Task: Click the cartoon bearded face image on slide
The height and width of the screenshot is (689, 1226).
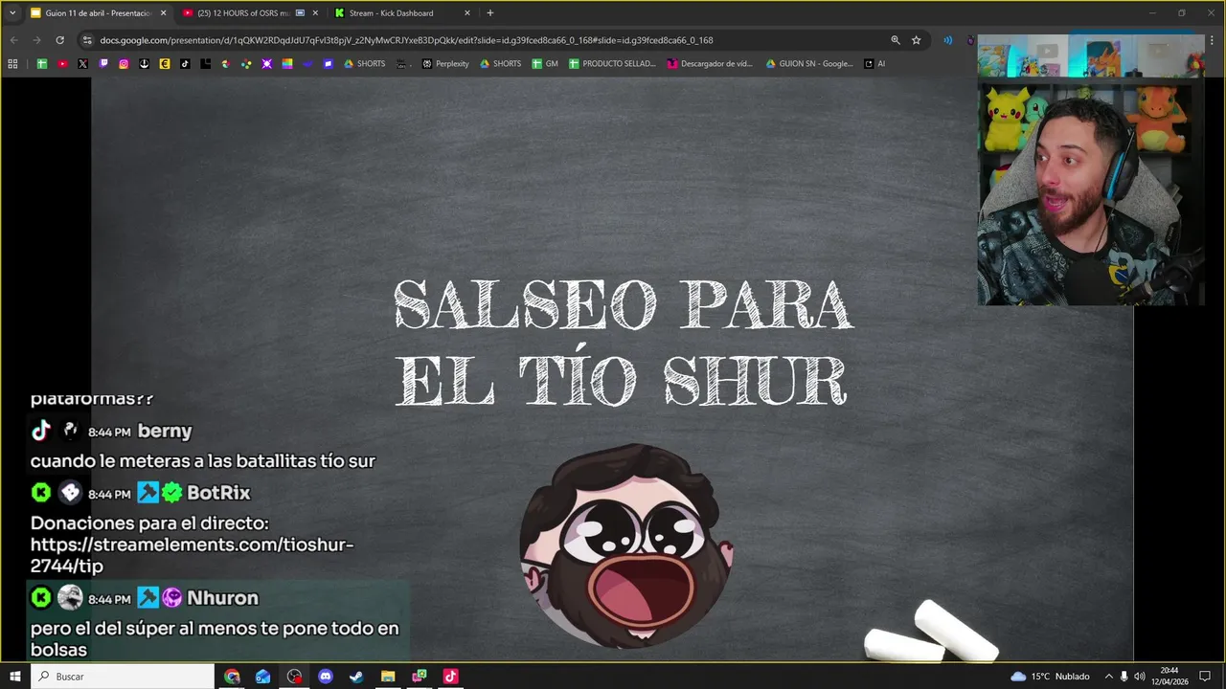Action: coord(626,545)
